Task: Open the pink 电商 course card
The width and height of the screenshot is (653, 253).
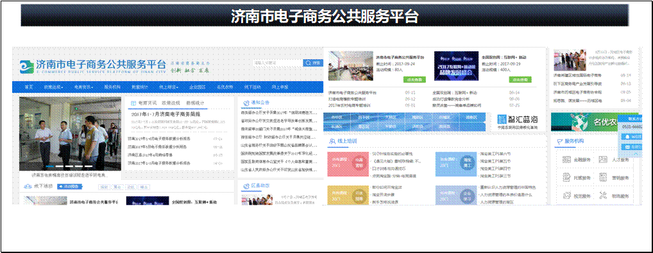Action: click(x=348, y=164)
